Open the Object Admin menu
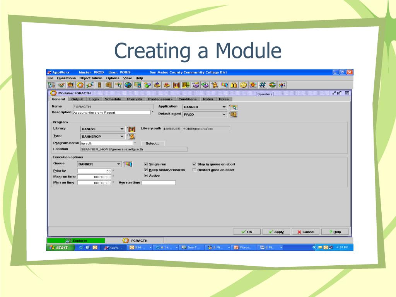Screen dimensions: 396x297 [91, 78]
